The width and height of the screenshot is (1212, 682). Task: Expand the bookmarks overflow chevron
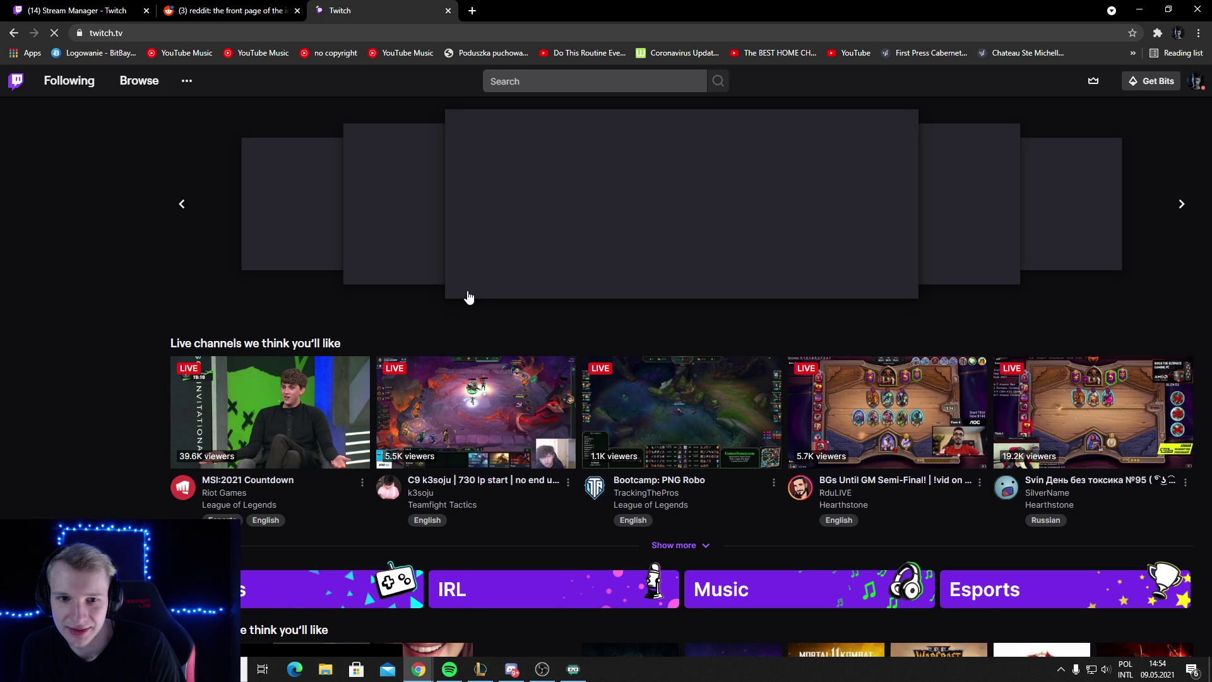1132,53
